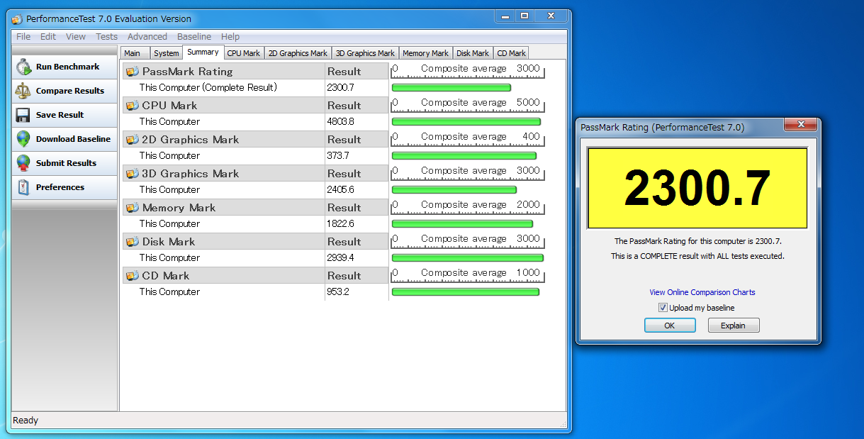Click the Memory Mark green result bar
Viewport: 864px width, 439px height.
click(462, 224)
